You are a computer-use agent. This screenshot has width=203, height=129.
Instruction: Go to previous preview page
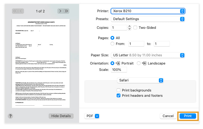(21, 11)
